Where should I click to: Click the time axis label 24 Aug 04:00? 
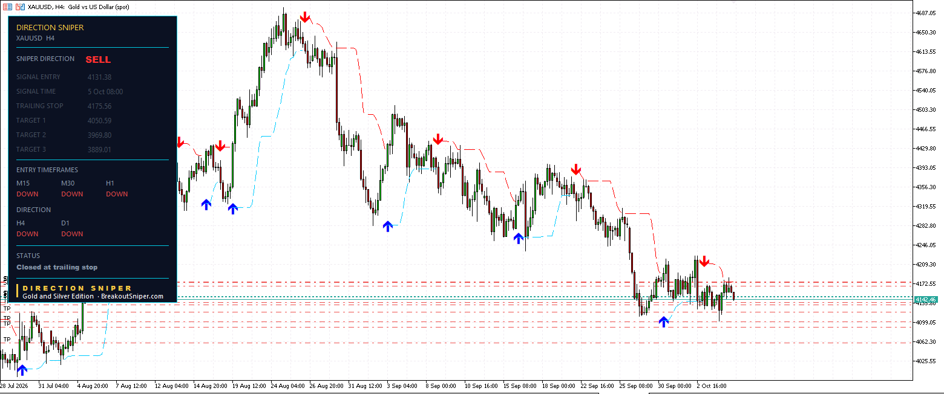coord(289,386)
